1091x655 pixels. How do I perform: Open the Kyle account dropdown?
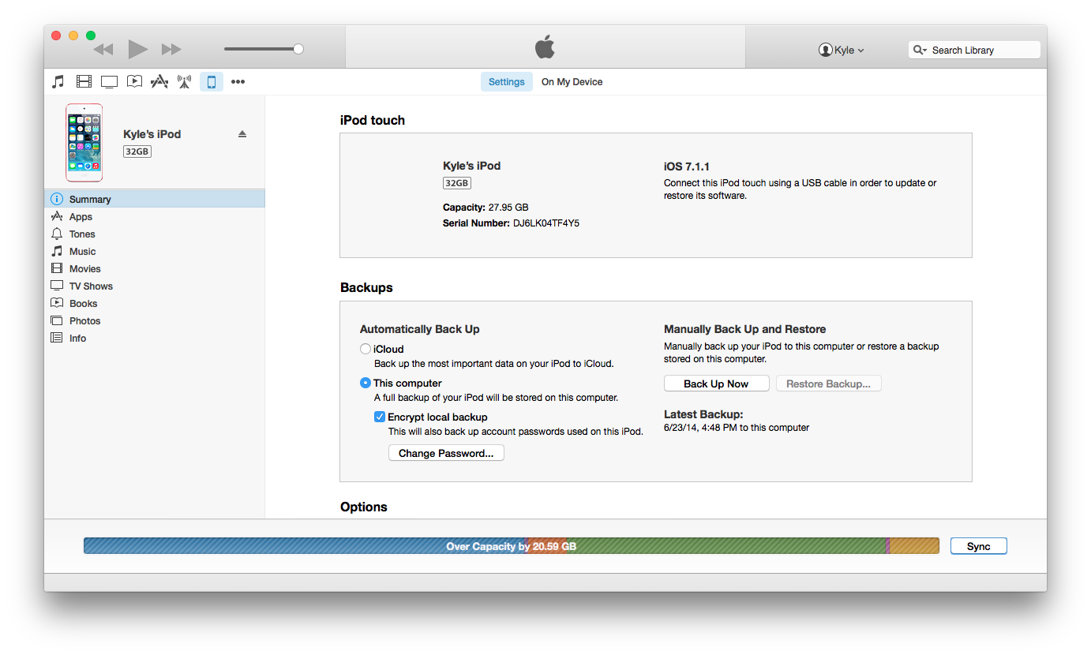[x=842, y=50]
